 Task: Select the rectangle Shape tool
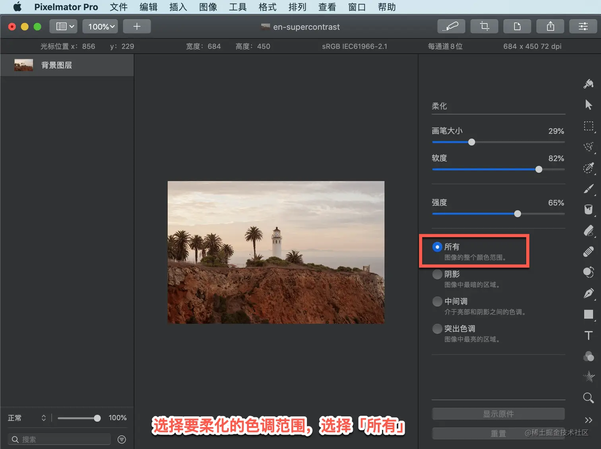click(589, 314)
